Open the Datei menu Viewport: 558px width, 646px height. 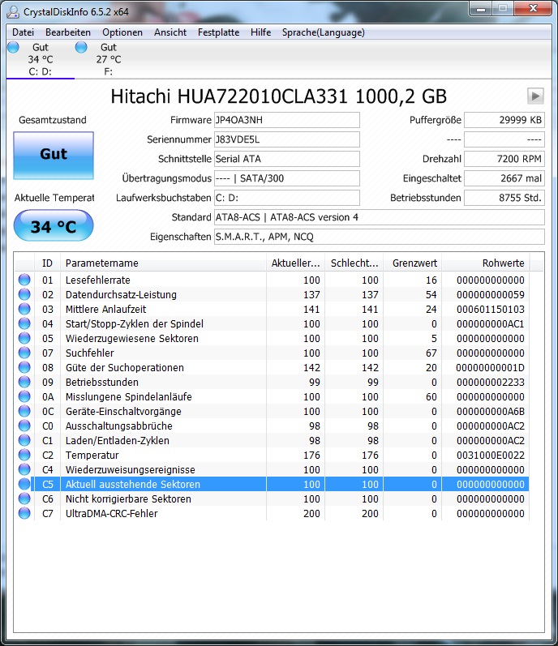[x=23, y=32]
